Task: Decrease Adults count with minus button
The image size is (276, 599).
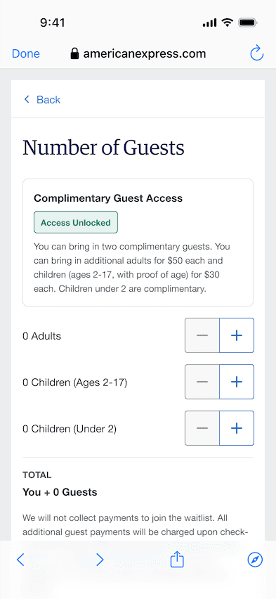Action: [x=202, y=335]
